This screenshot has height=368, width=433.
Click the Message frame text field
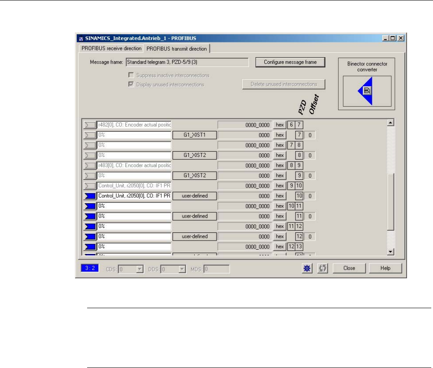187,62
